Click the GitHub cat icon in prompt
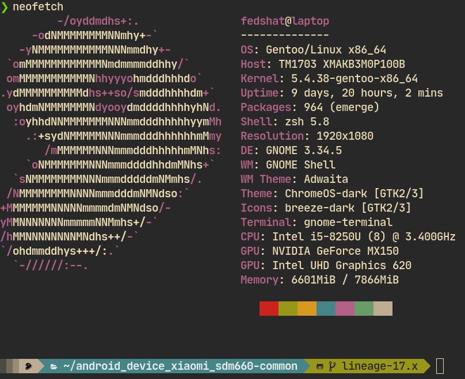Screen dimensions: 465x379 click(320, 366)
